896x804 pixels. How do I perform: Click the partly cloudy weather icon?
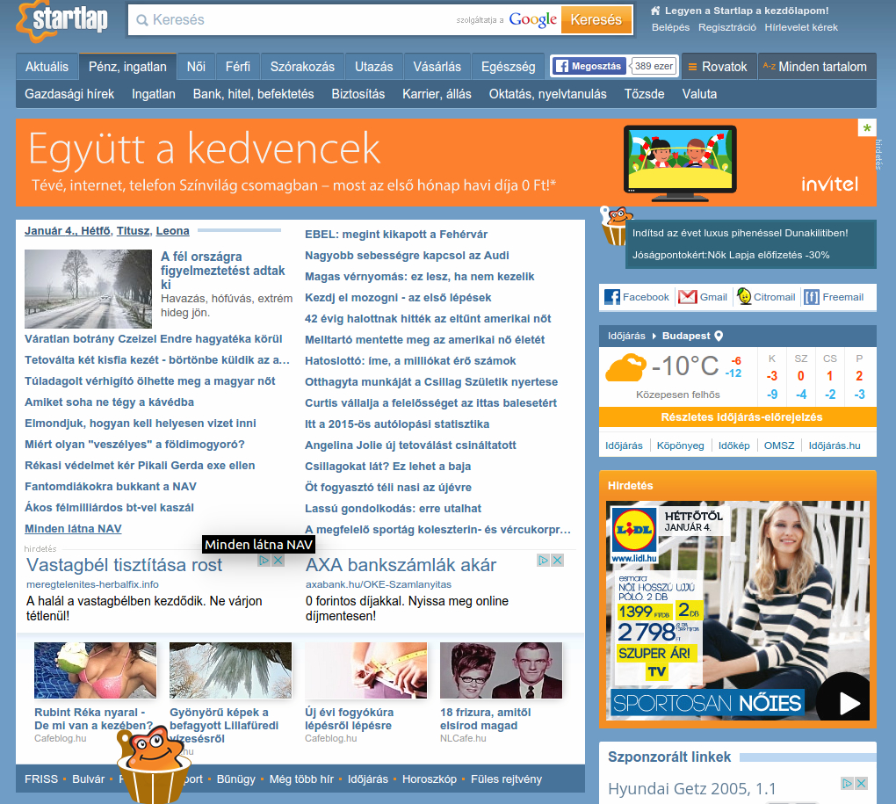[x=625, y=368]
